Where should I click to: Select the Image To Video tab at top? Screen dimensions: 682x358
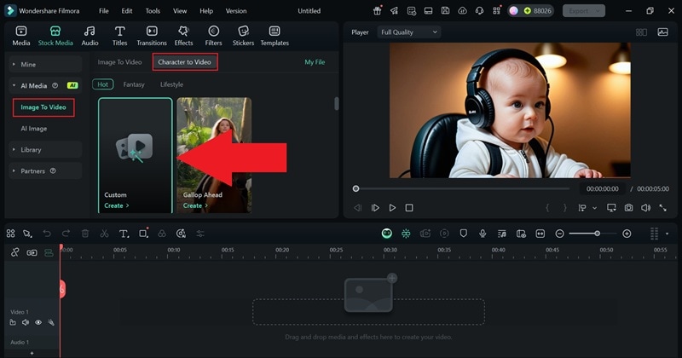119,62
